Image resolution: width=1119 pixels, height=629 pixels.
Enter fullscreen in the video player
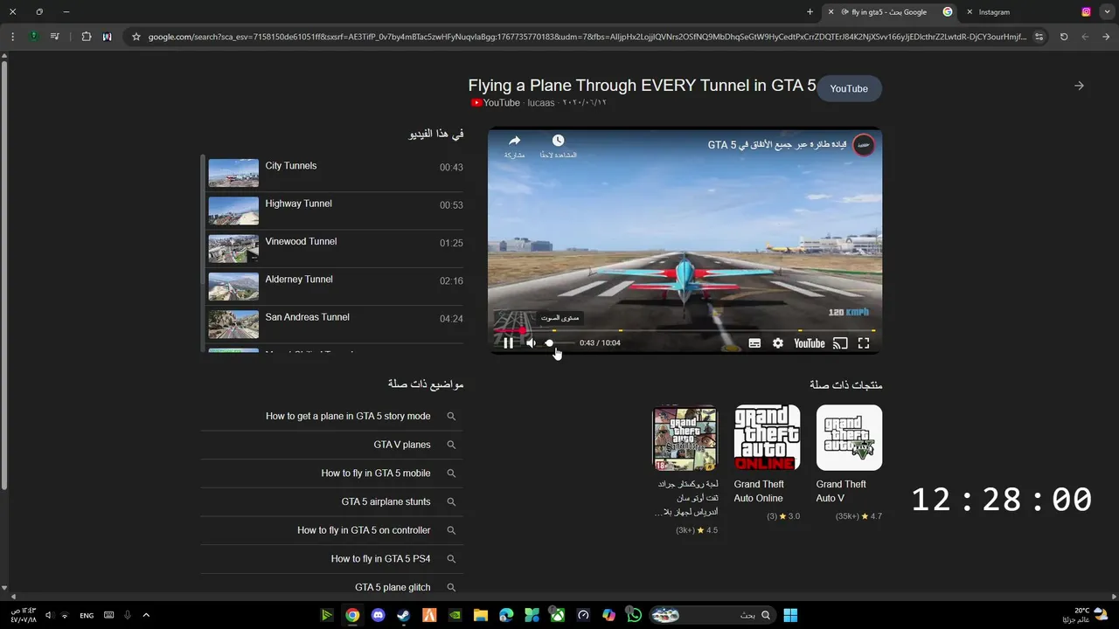[864, 343]
